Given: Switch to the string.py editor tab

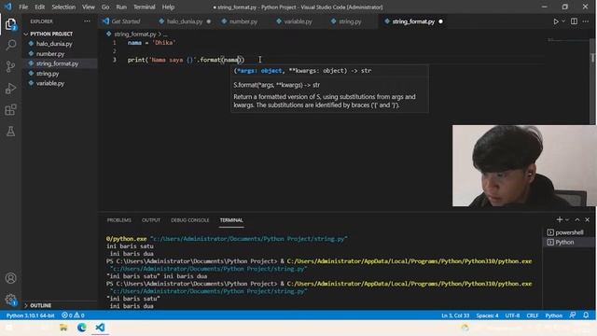Looking at the screenshot, I should point(350,21).
